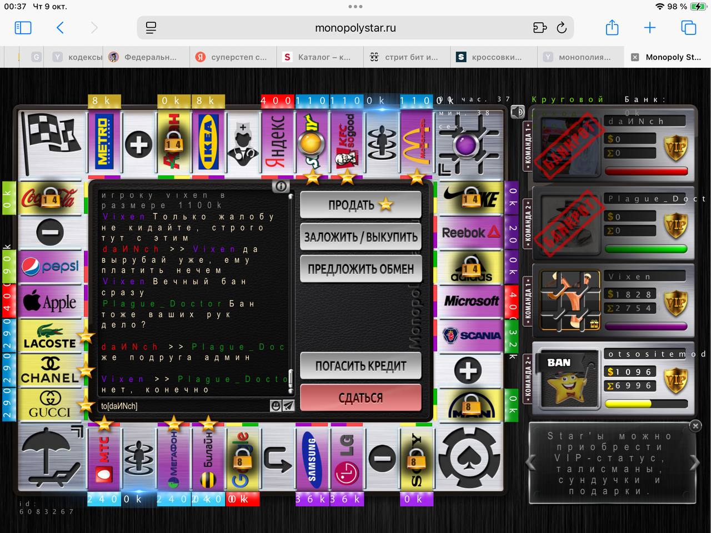Click the Reebok property cell
This screenshot has width=711, height=533.
click(x=471, y=233)
